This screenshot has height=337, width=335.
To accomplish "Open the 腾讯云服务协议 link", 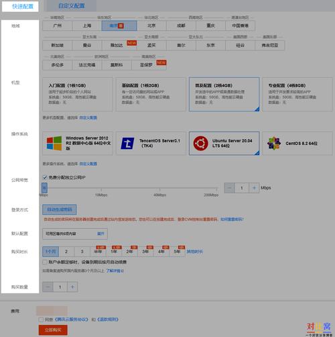I will [72, 320].
